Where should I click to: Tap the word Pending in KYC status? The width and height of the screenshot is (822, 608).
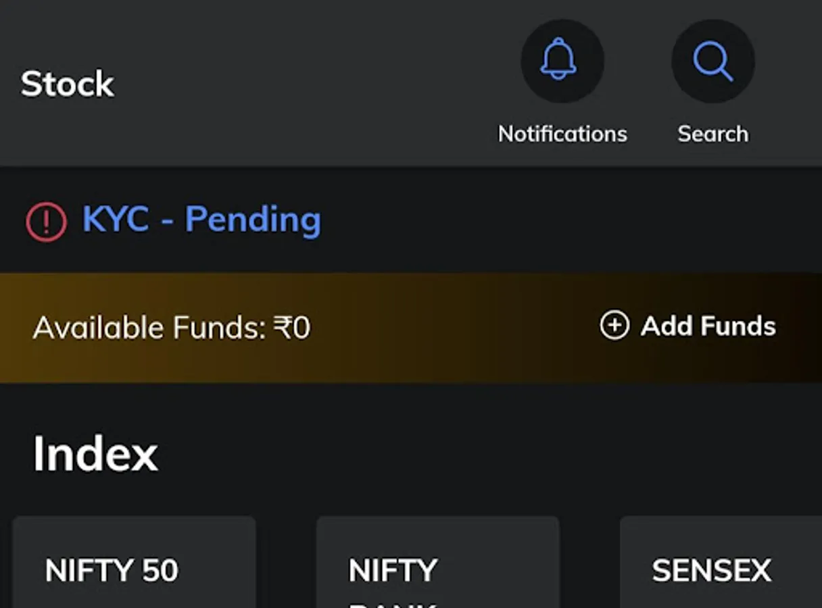click(x=253, y=220)
